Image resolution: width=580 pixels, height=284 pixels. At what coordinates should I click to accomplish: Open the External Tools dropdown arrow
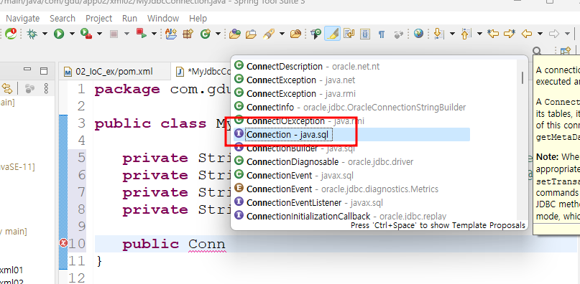click(99, 34)
